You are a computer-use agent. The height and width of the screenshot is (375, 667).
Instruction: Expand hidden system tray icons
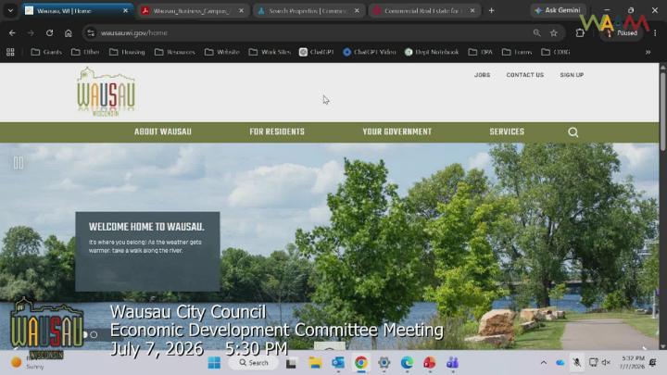click(543, 363)
